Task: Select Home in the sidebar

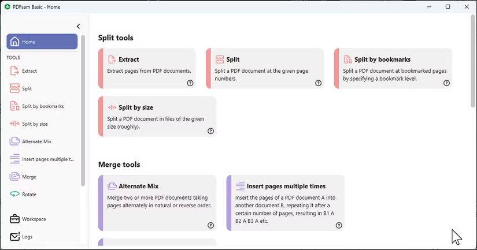Action: click(42, 42)
